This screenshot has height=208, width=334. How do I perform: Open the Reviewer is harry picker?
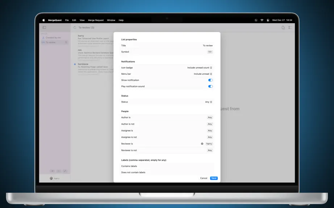click(209, 144)
